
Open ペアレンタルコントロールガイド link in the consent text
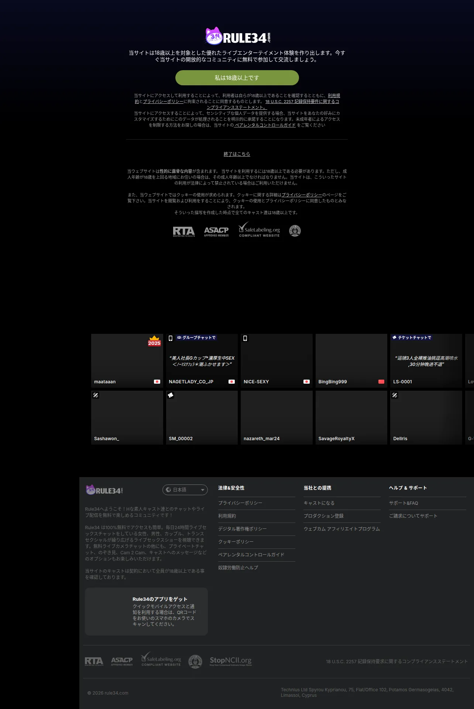pyautogui.click(x=265, y=125)
